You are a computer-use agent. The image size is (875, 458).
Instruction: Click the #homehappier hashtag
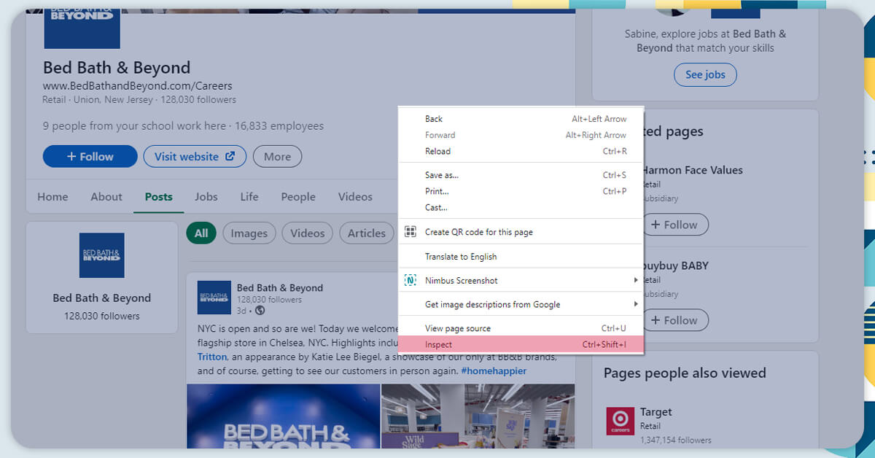pyautogui.click(x=494, y=370)
